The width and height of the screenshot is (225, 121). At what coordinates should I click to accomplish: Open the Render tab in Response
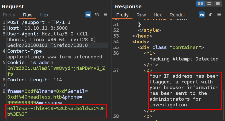(177, 15)
